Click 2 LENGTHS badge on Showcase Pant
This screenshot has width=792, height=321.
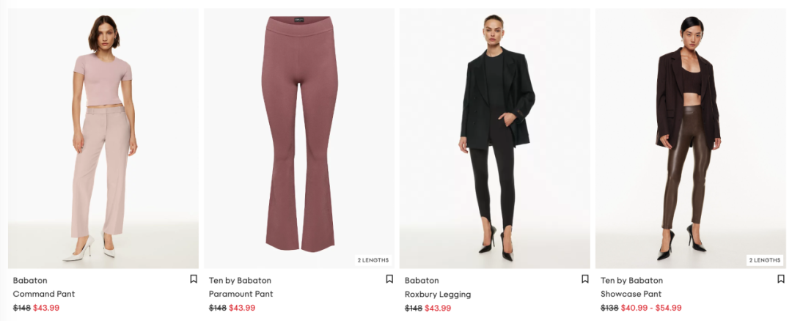point(765,260)
